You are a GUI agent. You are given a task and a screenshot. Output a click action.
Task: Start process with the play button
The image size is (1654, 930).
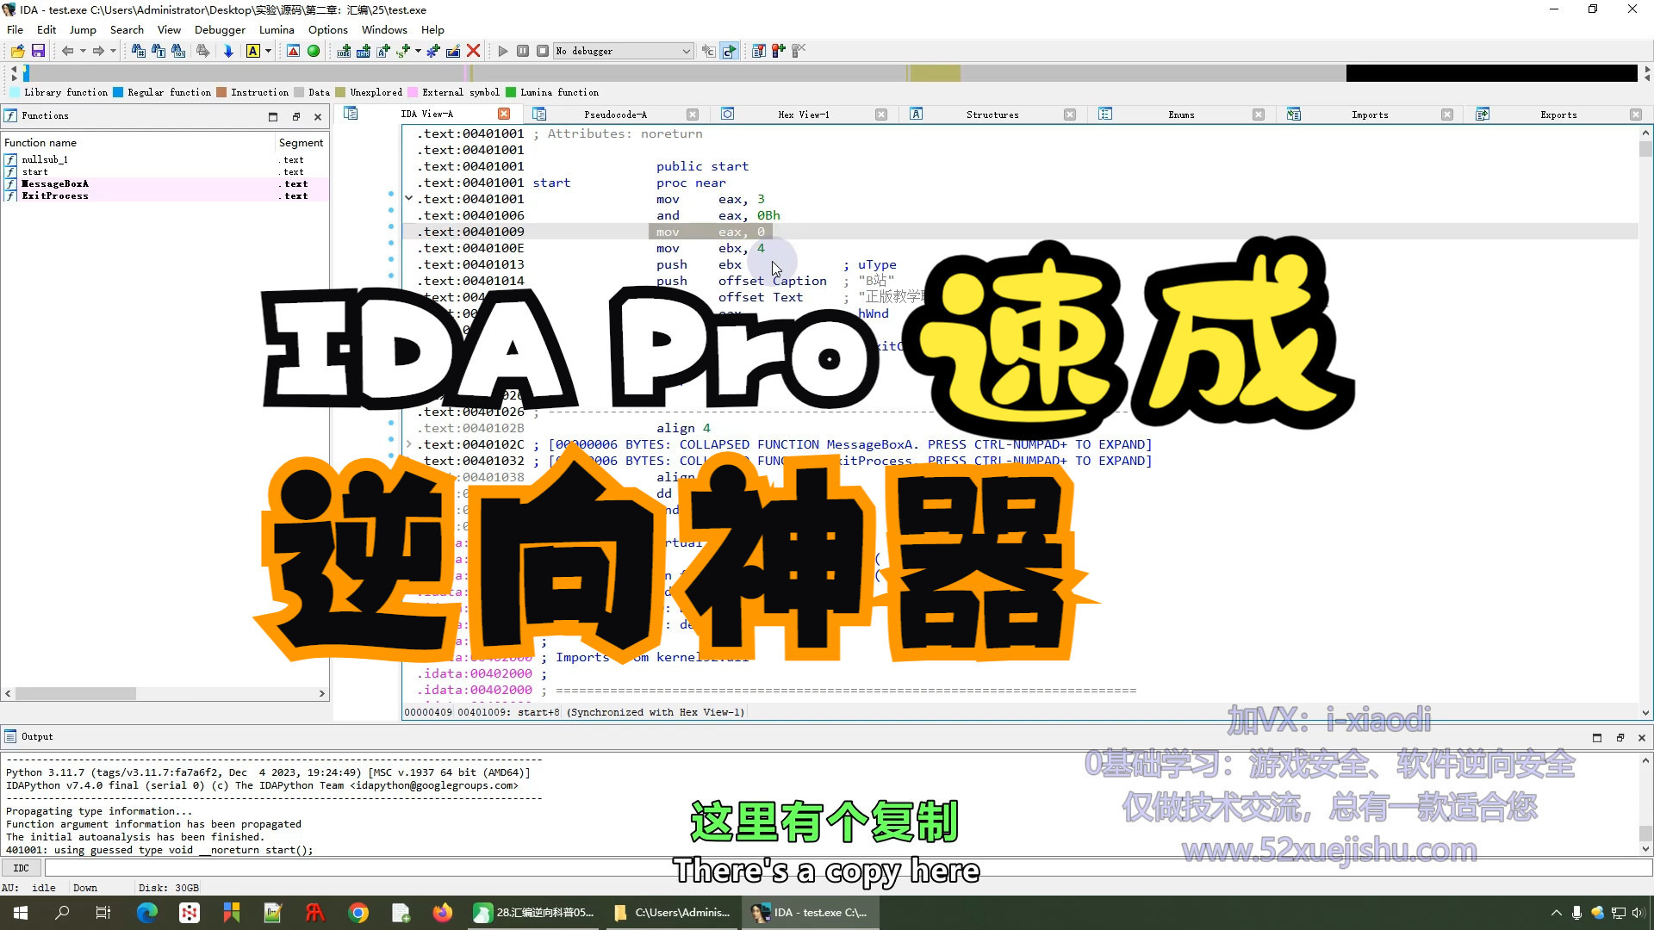pyautogui.click(x=503, y=51)
